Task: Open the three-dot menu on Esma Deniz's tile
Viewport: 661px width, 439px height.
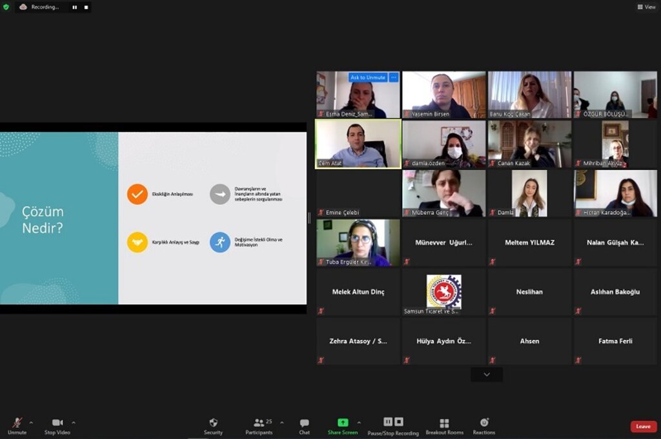Action: click(393, 77)
